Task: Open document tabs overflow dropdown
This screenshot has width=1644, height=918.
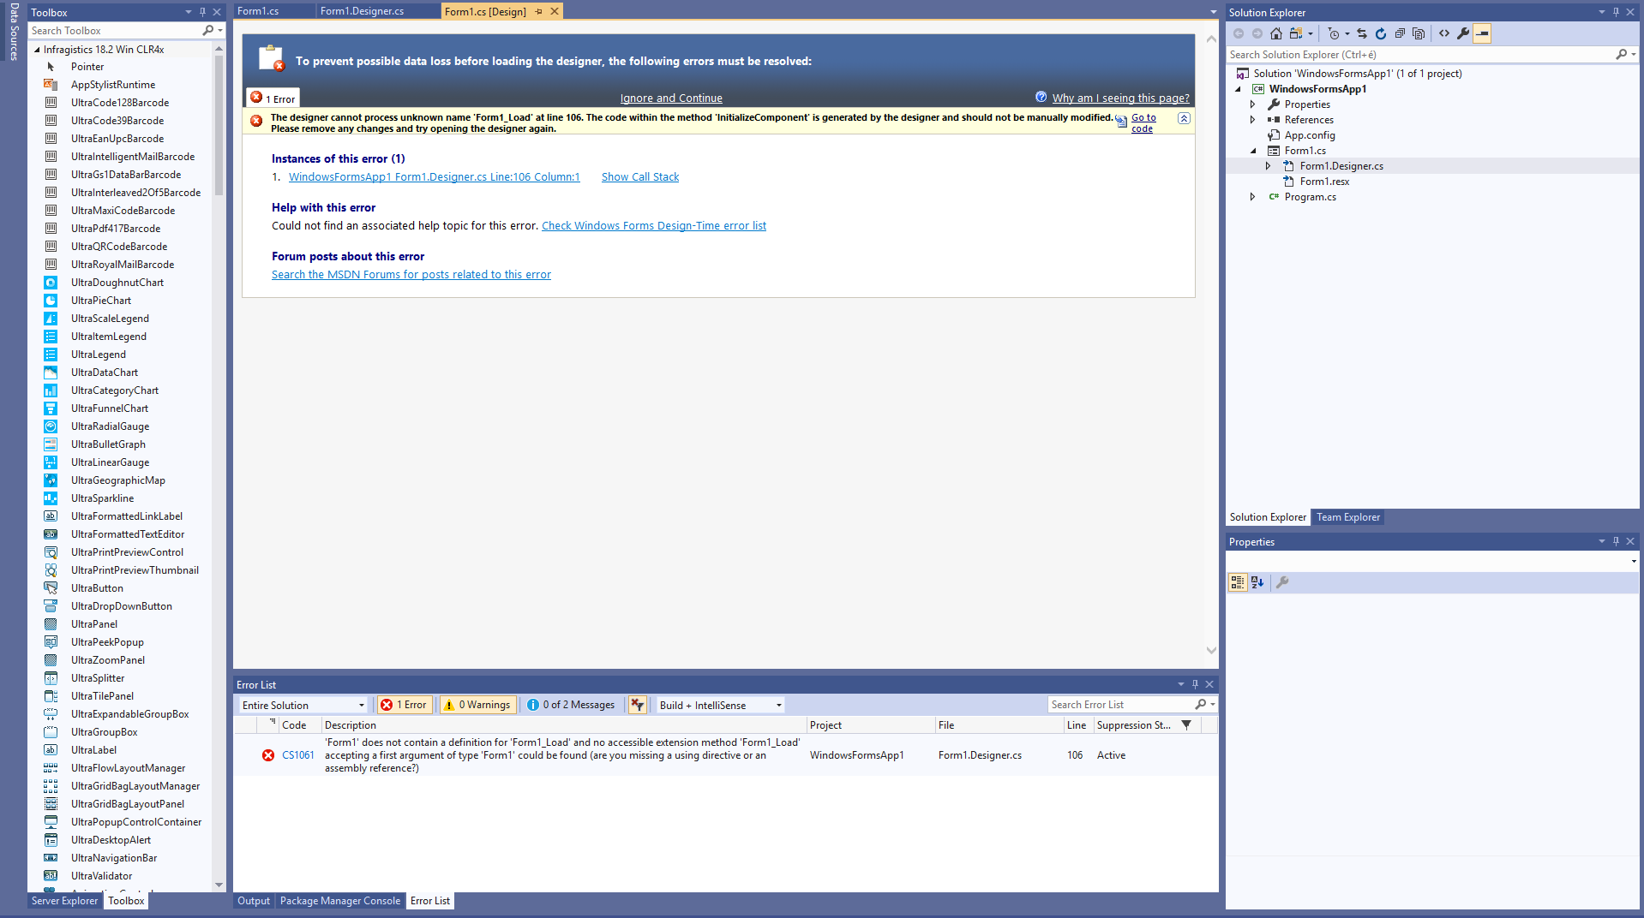Action: (x=1213, y=12)
